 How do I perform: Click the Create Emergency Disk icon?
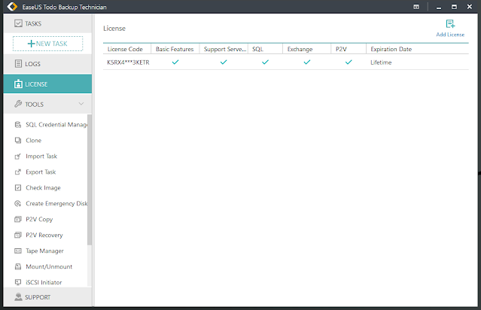18,203
